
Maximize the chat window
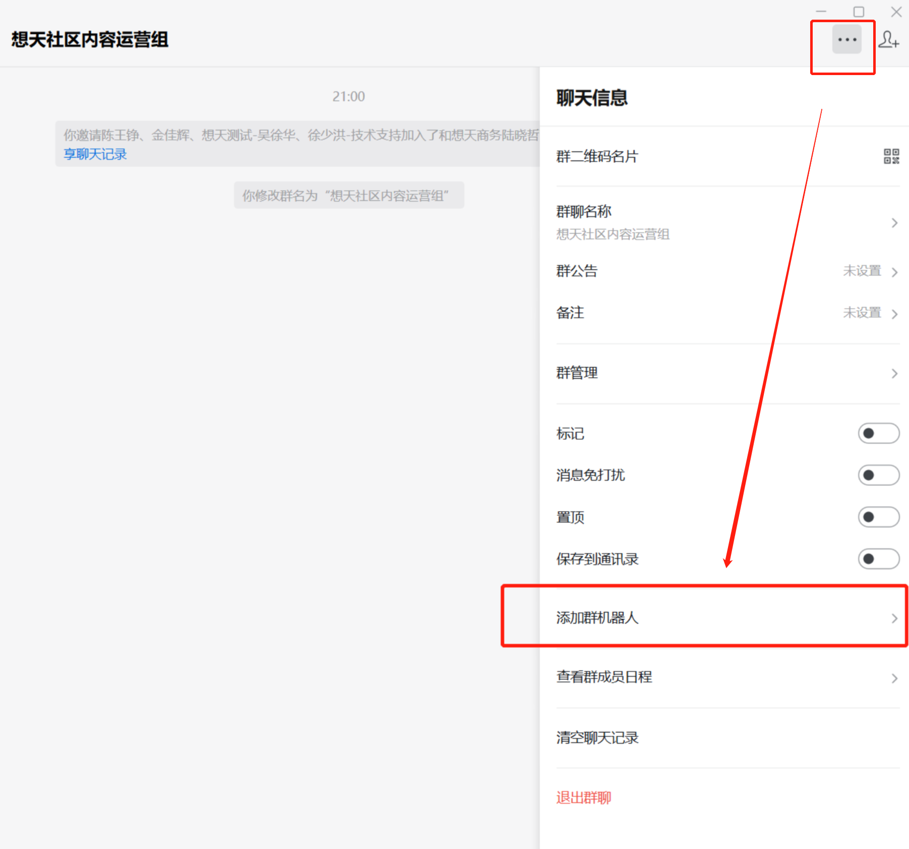point(859,11)
